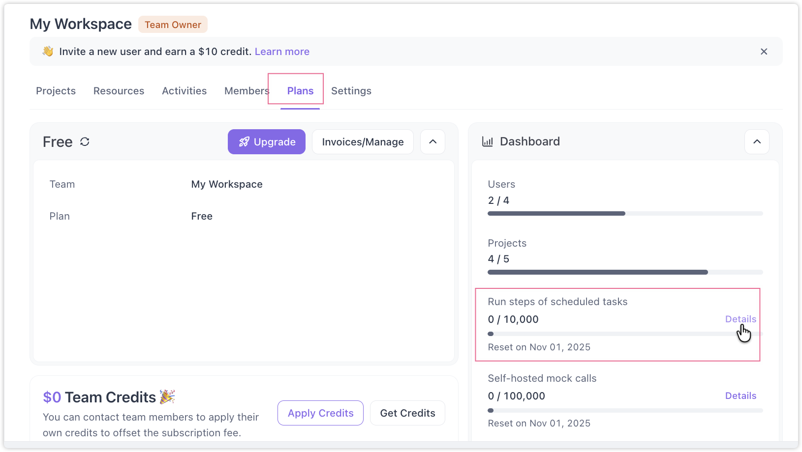The image size is (802, 452).
Task: Open the Members tab
Action: [246, 91]
